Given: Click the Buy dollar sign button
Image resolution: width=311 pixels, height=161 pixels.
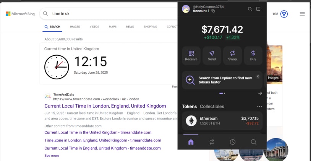Looking at the screenshot, I should click(253, 56).
